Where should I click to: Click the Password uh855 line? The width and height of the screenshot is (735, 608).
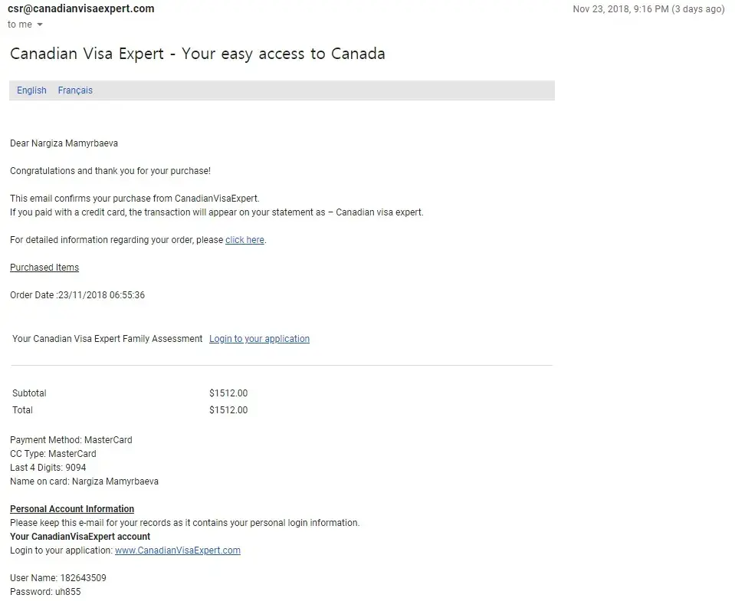[x=45, y=592]
